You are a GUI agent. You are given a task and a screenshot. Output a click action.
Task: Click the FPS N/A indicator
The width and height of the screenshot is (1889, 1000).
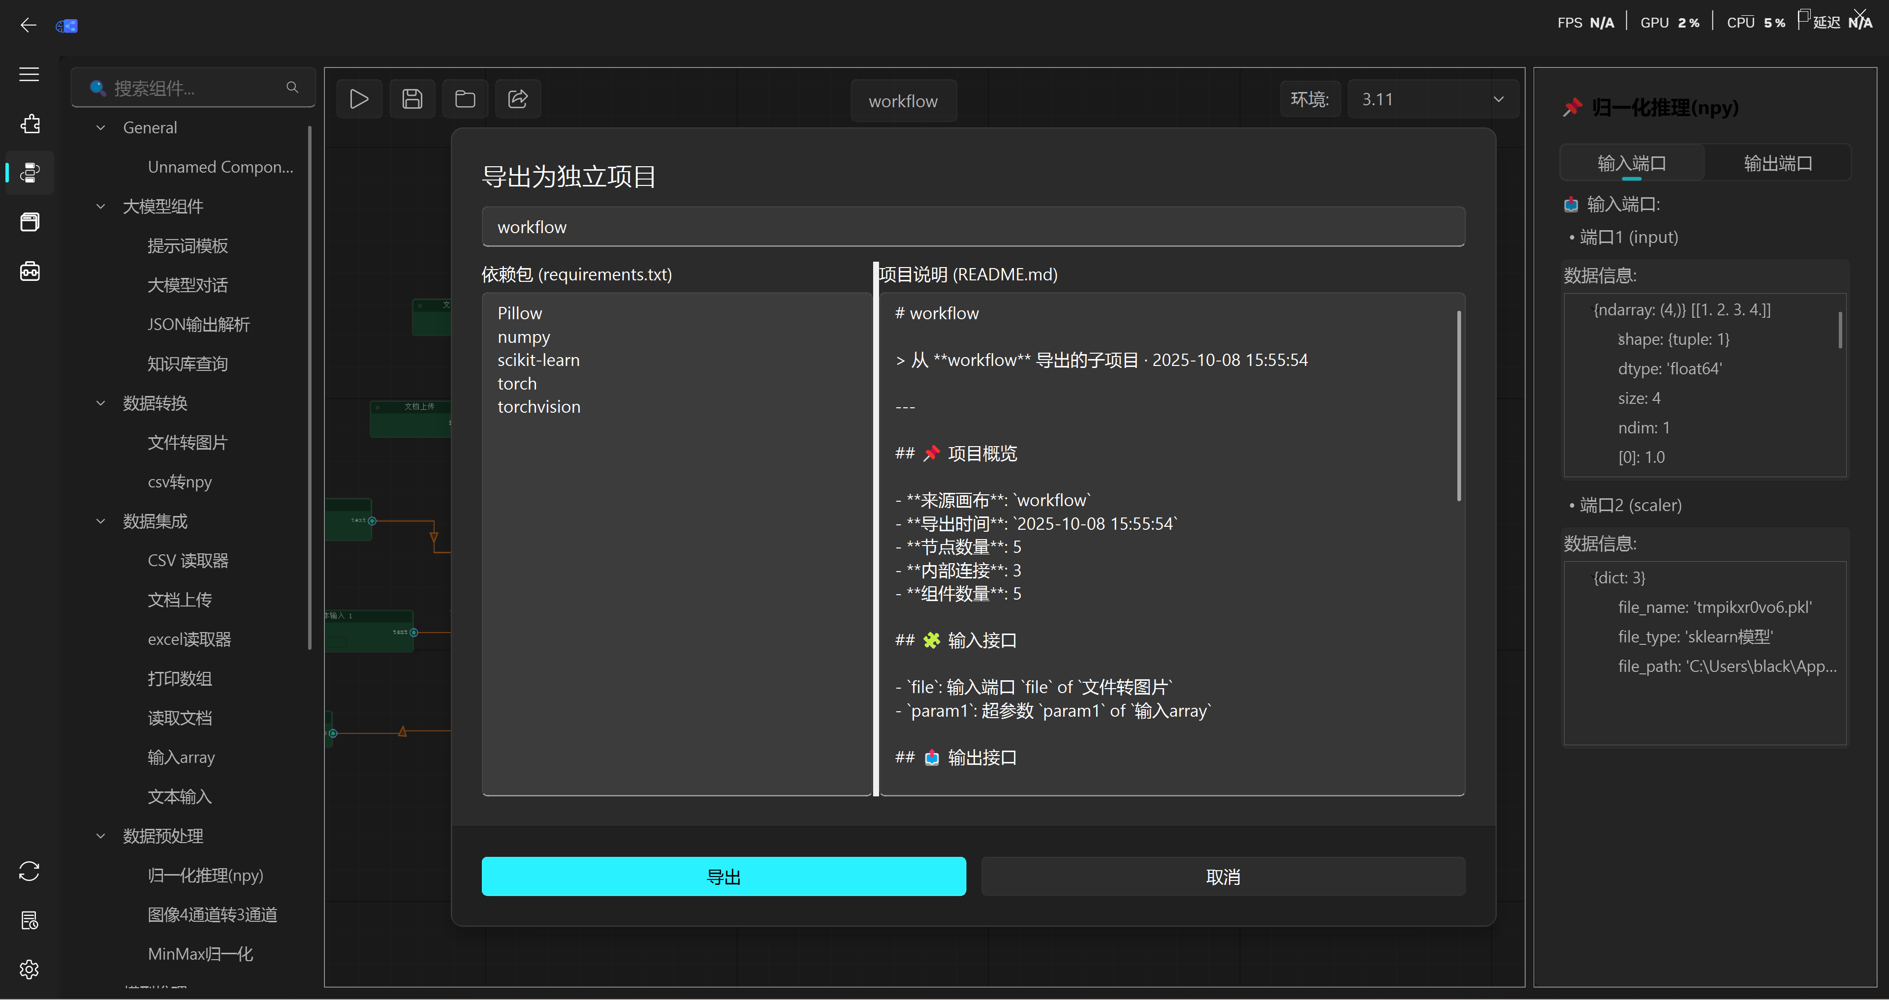tap(1585, 23)
